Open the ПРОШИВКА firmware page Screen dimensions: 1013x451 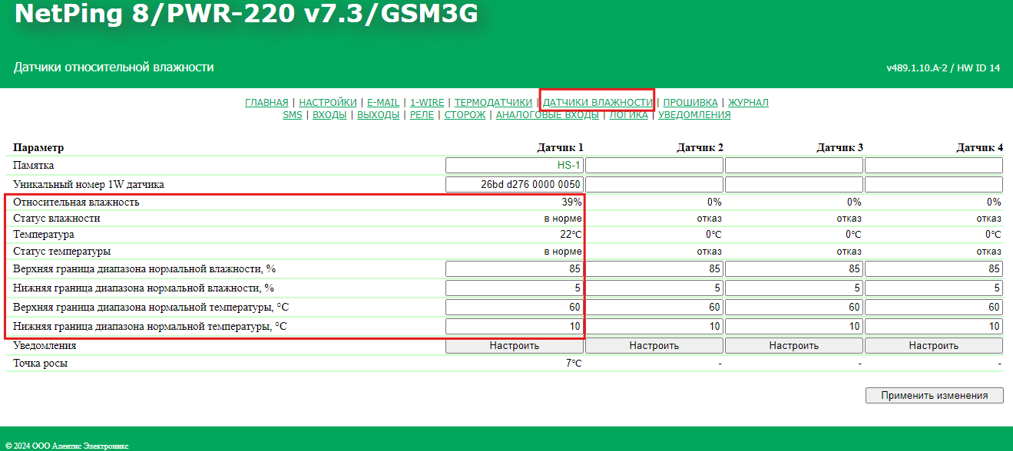point(690,102)
